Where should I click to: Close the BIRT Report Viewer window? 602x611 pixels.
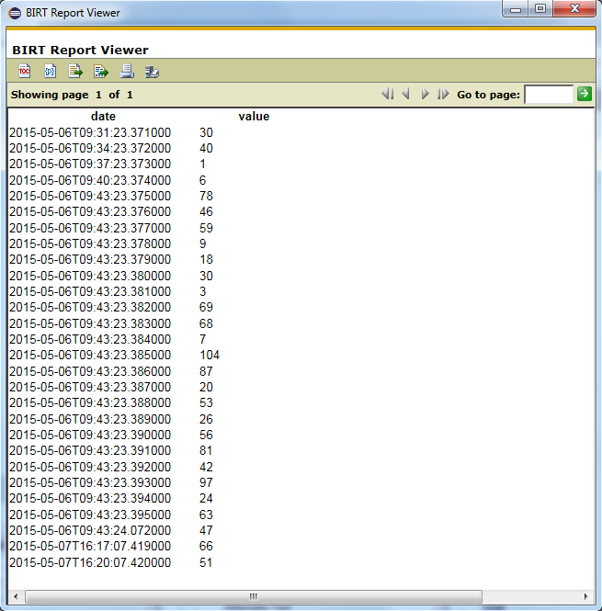tap(574, 8)
